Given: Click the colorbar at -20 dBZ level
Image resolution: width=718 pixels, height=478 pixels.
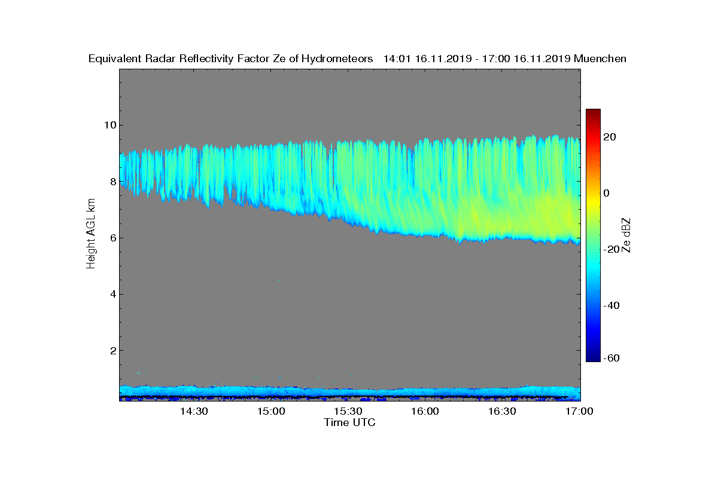Looking at the screenshot, I should click(x=593, y=249).
